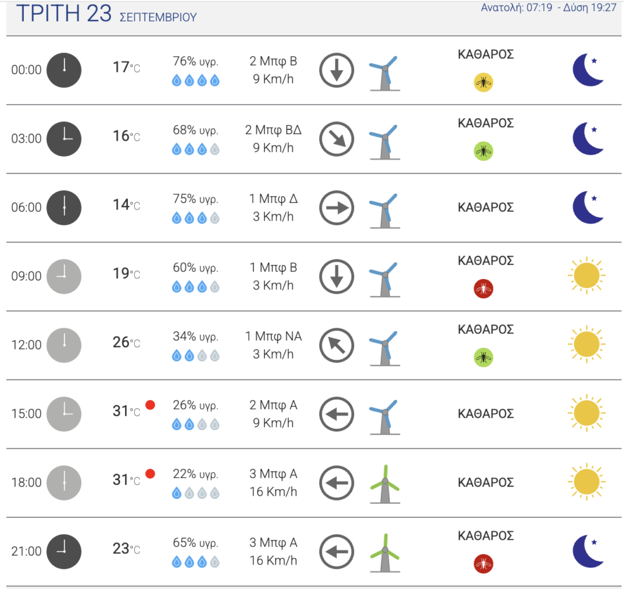Click the 3 Μπφ Α 16 Km/h wind text at 21:00
The image size is (624, 589).
coord(274,552)
